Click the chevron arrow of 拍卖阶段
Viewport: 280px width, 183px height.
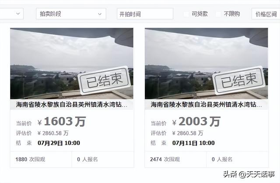point(100,14)
